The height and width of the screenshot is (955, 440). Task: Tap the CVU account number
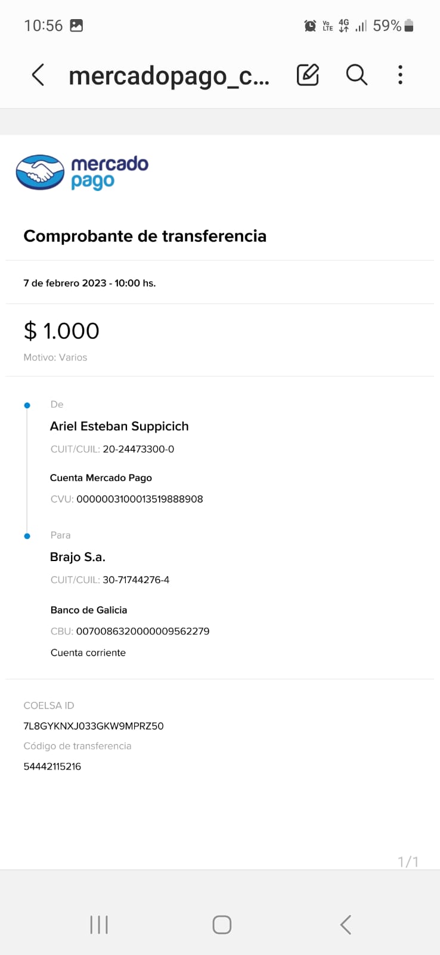point(140,499)
